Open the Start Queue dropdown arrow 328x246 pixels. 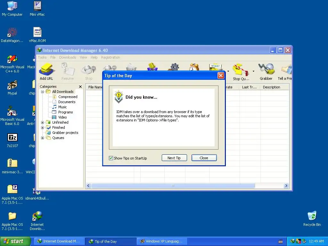228,71
